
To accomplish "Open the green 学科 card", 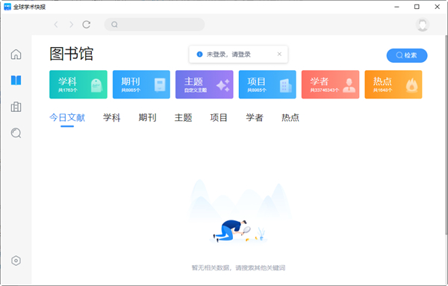I will (78, 84).
